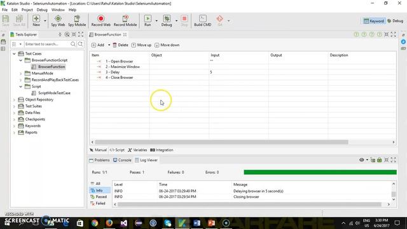
Task: Switch to the Integration tab
Action: [162, 150]
